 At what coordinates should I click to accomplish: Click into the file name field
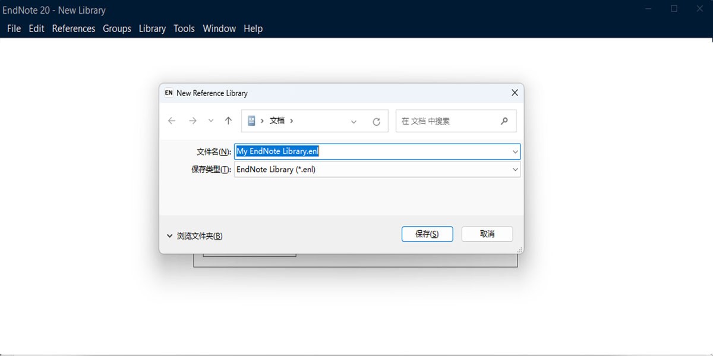pos(377,151)
